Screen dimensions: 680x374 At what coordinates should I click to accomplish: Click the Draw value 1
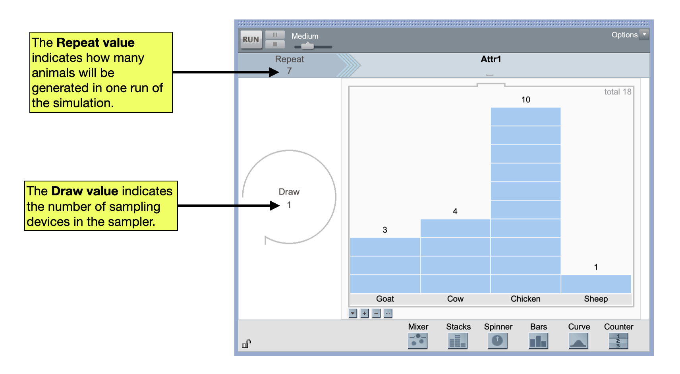289,205
